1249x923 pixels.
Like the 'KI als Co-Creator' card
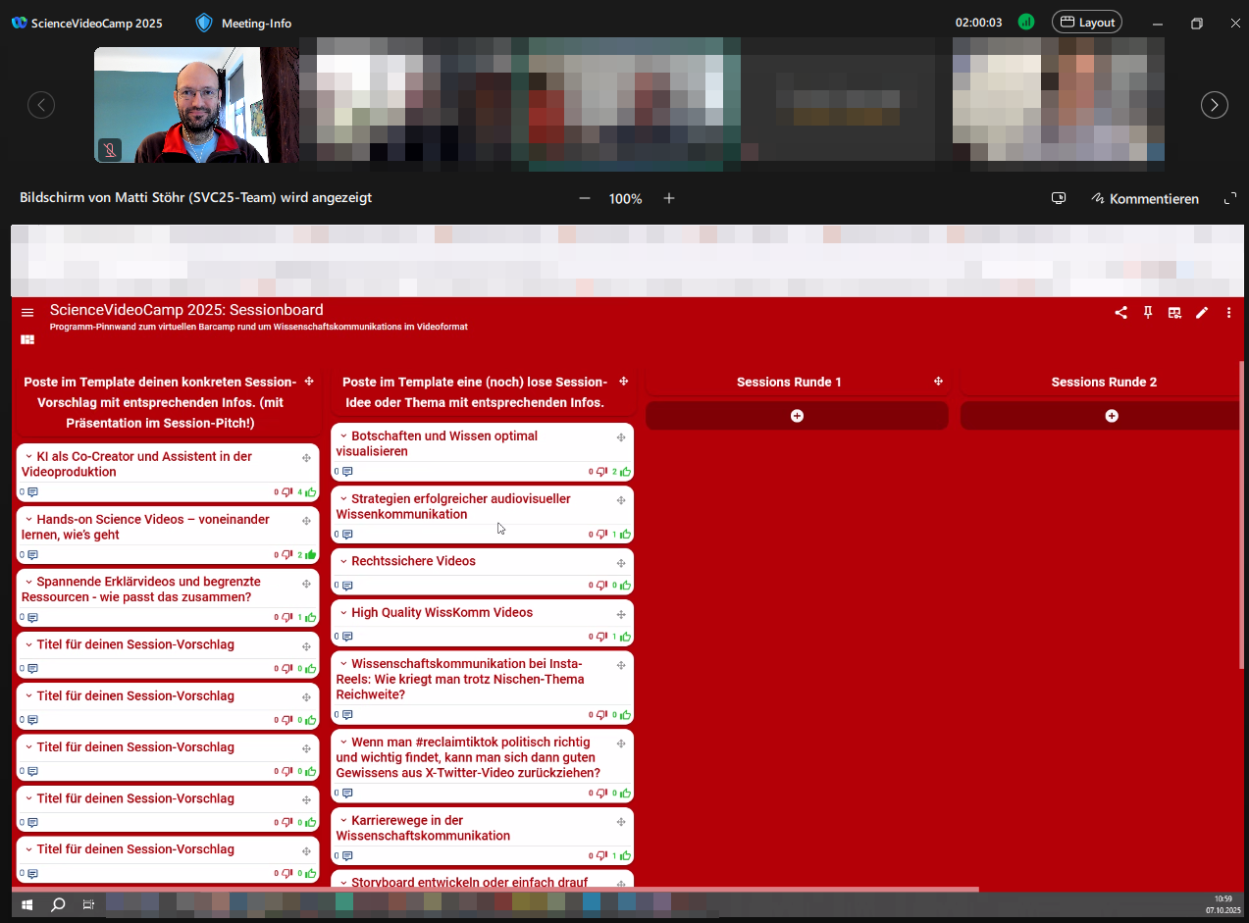(x=311, y=492)
